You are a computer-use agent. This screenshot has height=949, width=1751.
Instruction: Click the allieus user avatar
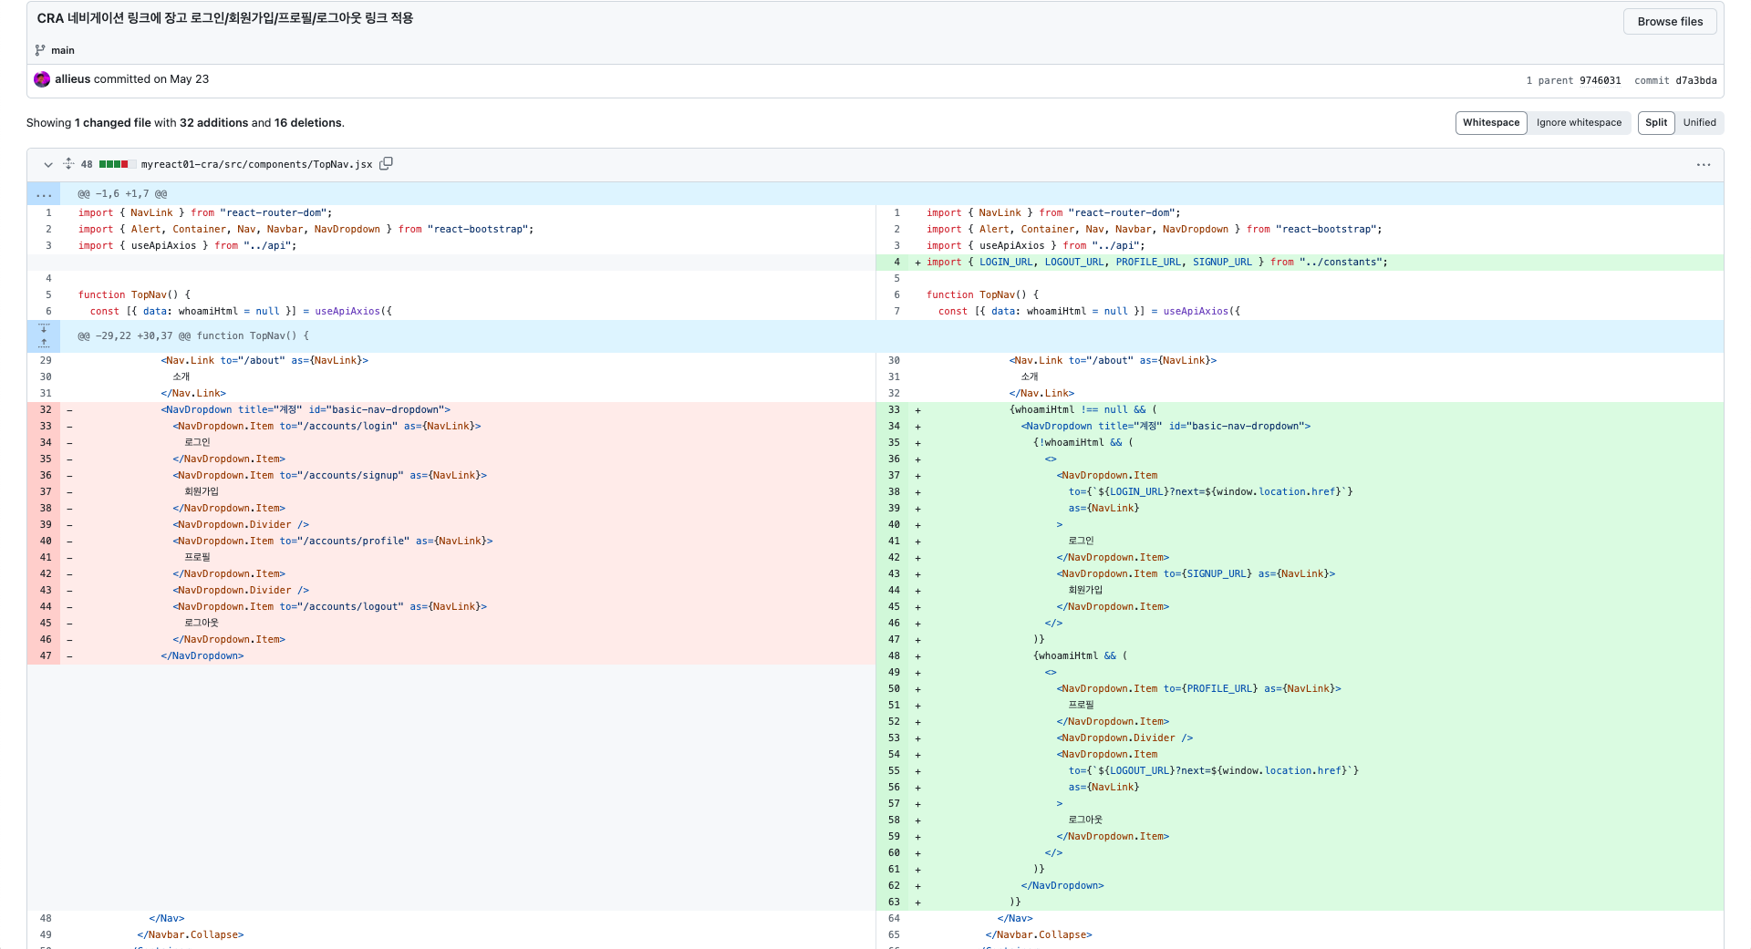pyautogui.click(x=42, y=79)
